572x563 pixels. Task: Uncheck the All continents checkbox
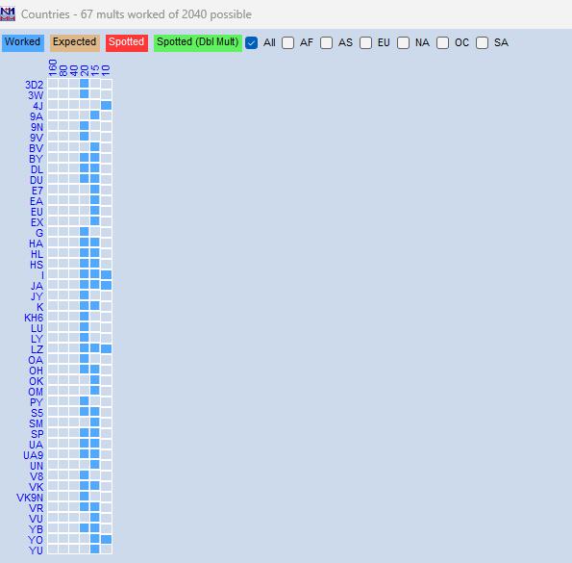point(251,42)
